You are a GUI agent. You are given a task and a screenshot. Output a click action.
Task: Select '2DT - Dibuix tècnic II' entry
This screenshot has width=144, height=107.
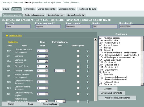[109, 70]
